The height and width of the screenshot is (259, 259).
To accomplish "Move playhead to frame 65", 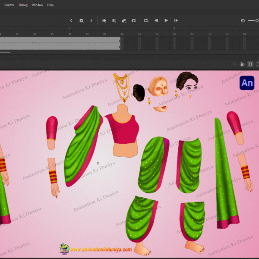I will click(x=192, y=34).
